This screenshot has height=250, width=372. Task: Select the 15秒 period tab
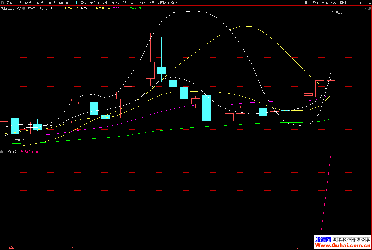[x=151, y=3]
